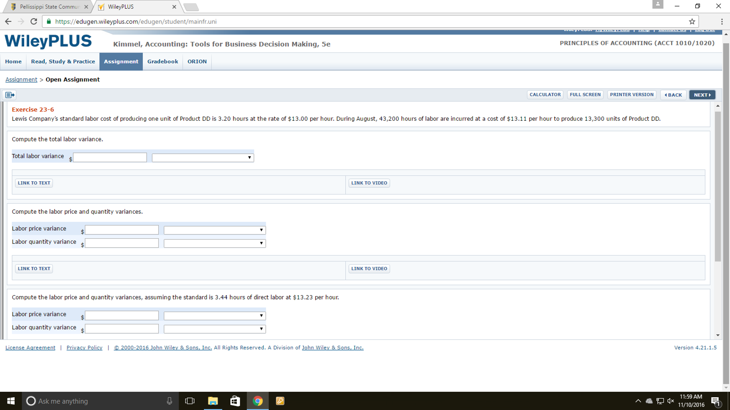Screen dimensions: 730x410
Task: Open the License Agreement link
Action: [30, 348]
